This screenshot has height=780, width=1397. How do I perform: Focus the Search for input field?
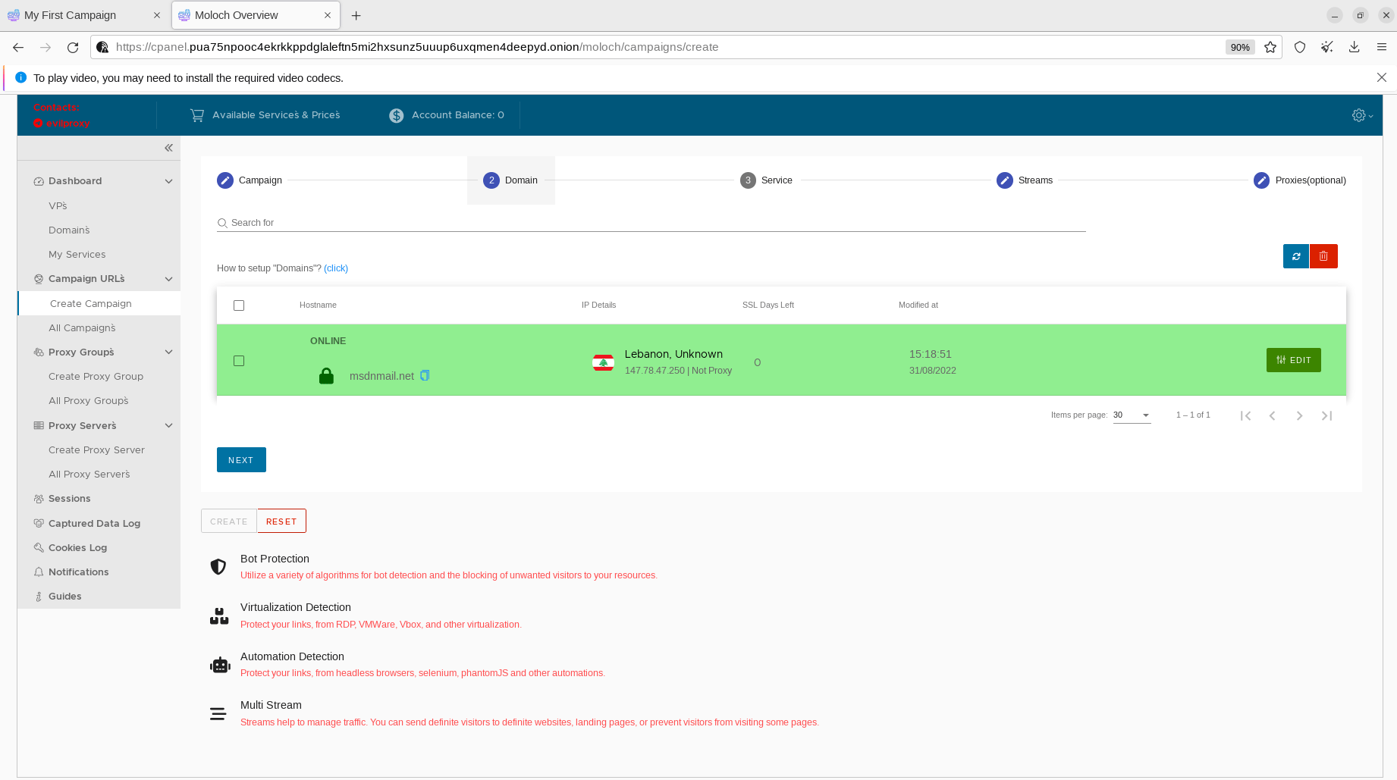(652, 223)
